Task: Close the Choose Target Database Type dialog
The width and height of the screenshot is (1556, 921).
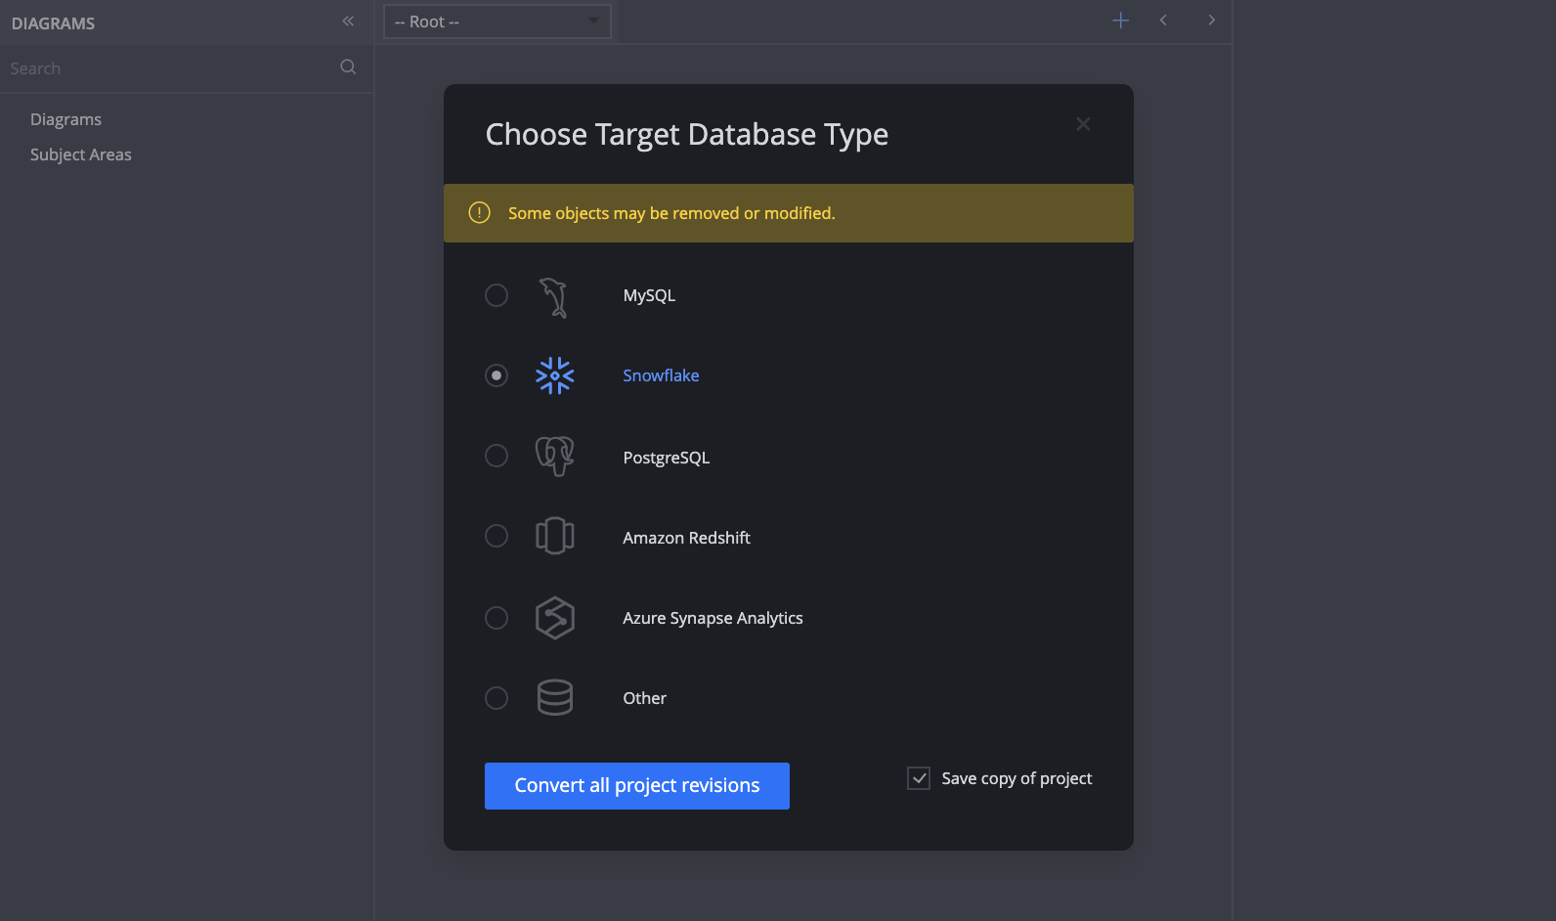Action: pos(1083,123)
